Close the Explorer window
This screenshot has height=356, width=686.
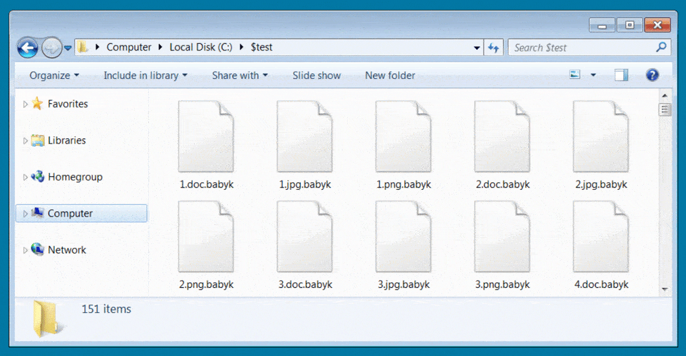click(657, 25)
